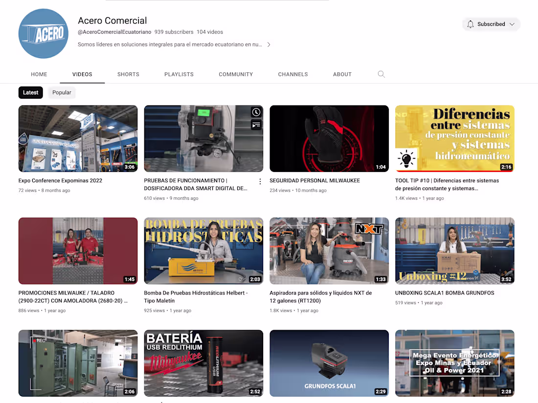Click the notification bell inside the Subscribed button
This screenshot has height=403, width=538.
click(x=470, y=24)
